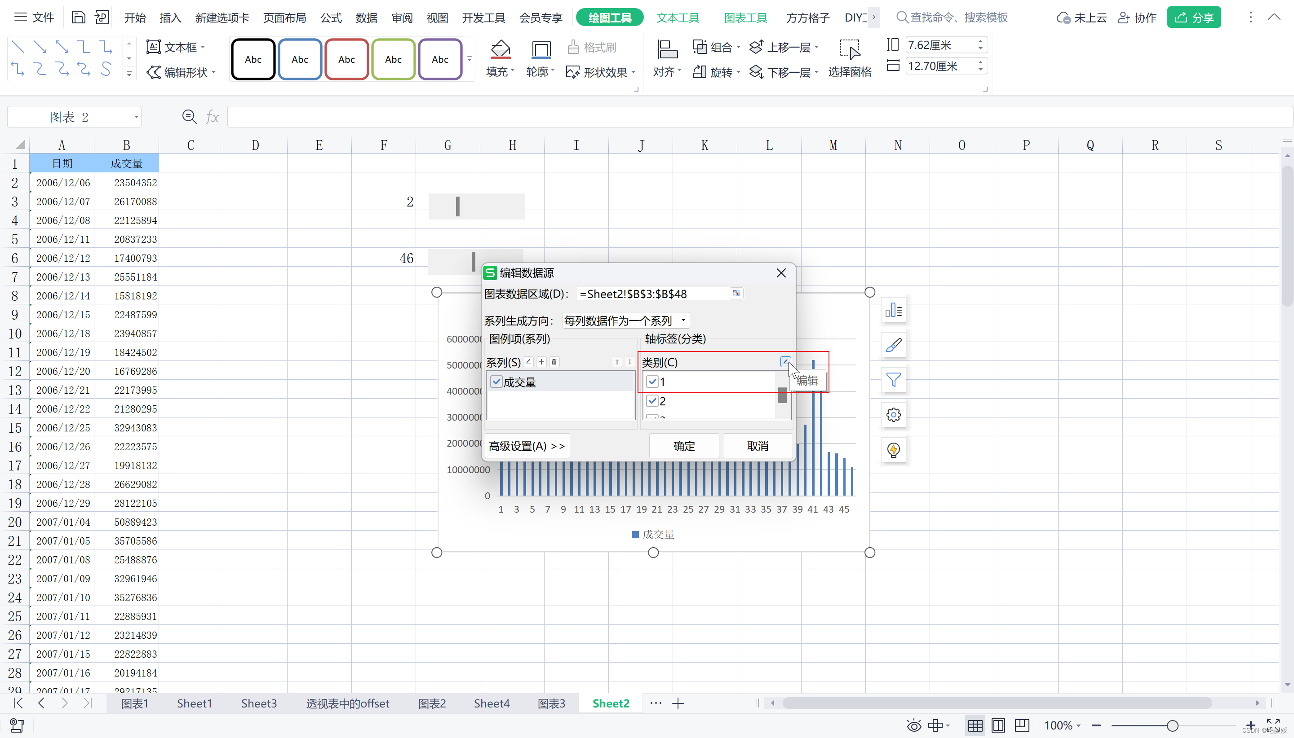Close the 编辑数据源 dialog
This screenshot has width=1294, height=738.
click(780, 273)
